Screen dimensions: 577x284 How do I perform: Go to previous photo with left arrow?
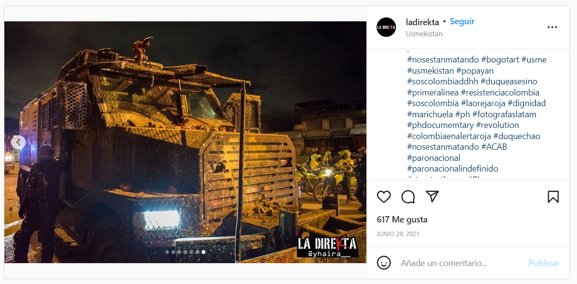17,142
